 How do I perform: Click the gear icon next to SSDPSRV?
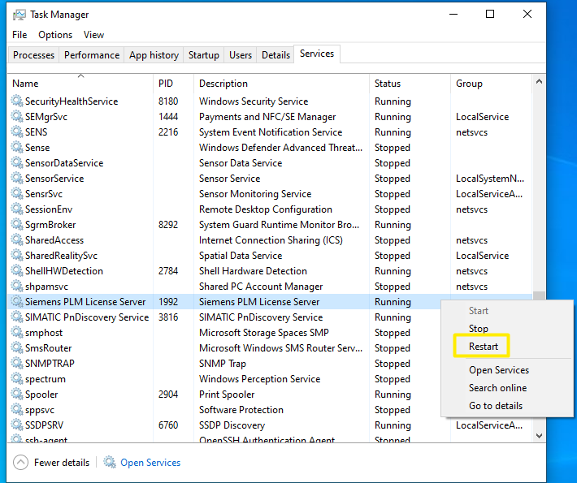[17, 425]
